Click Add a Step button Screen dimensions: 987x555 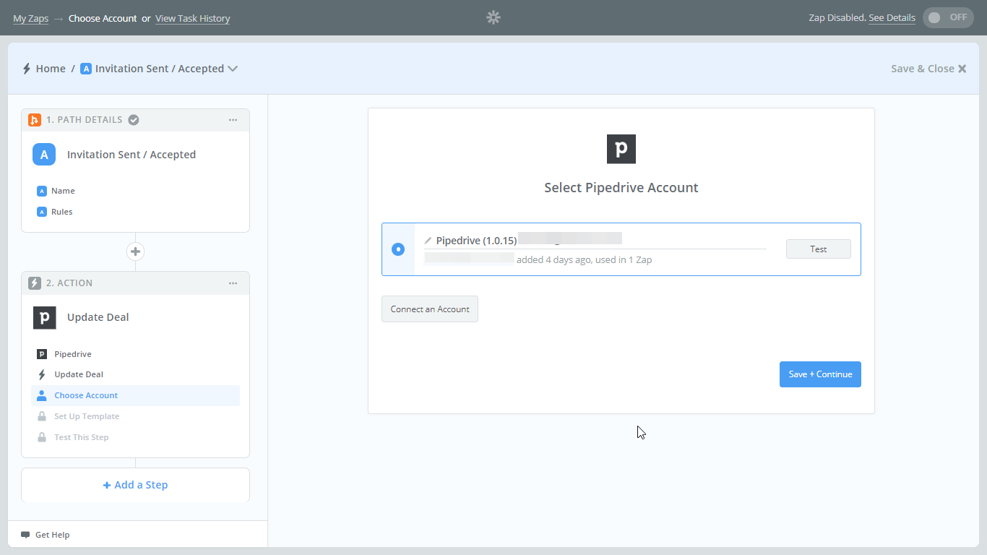click(135, 485)
